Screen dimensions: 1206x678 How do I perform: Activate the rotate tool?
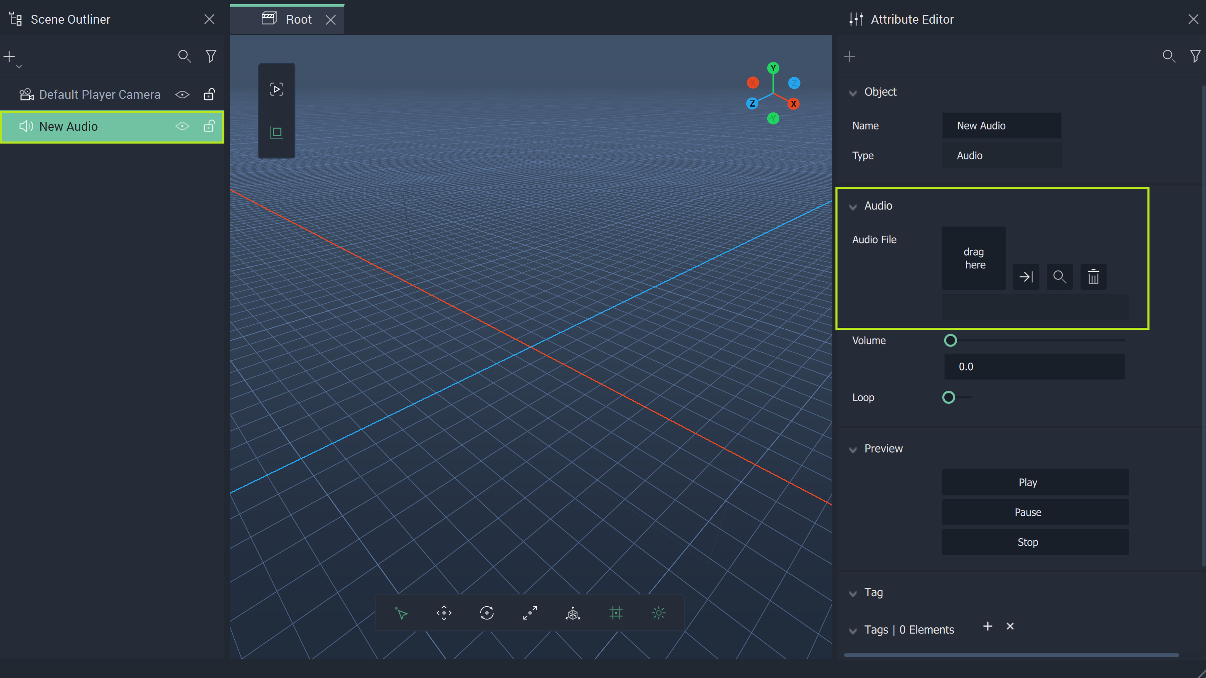pyautogui.click(x=487, y=613)
